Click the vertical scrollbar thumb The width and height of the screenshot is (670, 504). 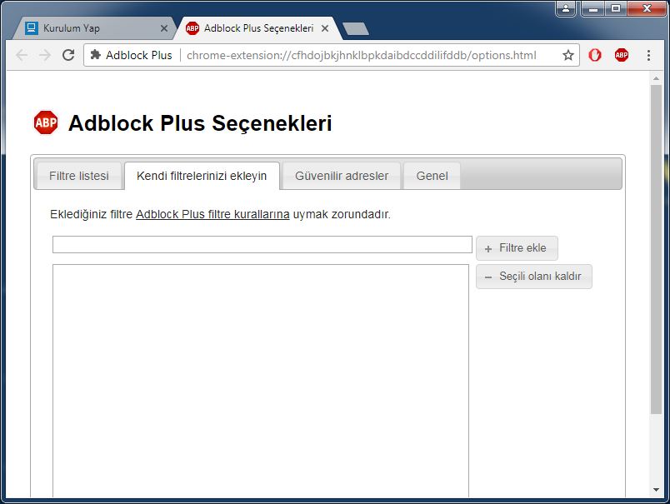[x=656, y=249]
